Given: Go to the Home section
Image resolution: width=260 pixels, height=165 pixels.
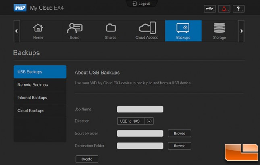Looking at the screenshot, I should coord(38,31).
